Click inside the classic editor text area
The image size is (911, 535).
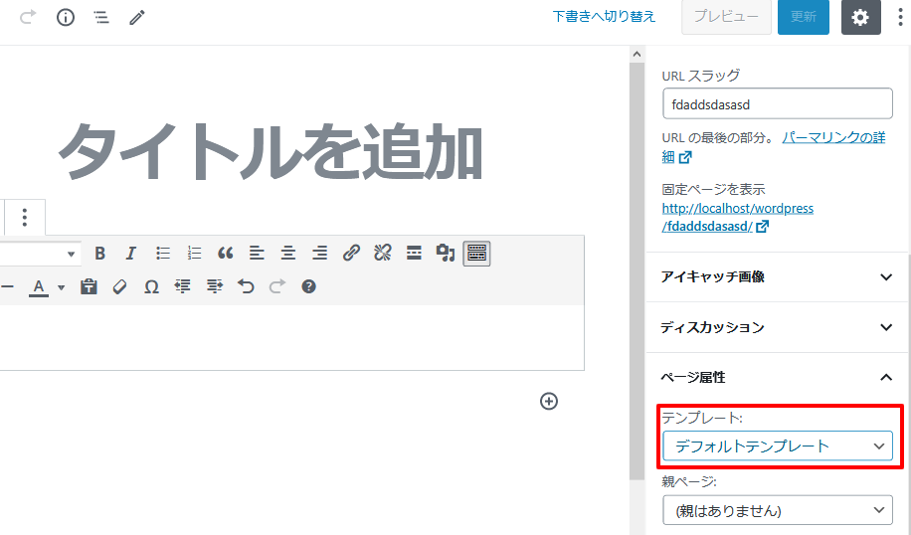(291, 337)
